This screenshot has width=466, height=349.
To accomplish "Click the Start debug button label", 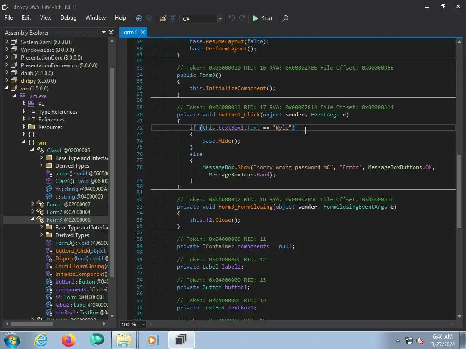I will (267, 19).
